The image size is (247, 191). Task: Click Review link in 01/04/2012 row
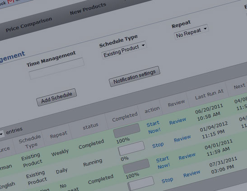coord(182,139)
